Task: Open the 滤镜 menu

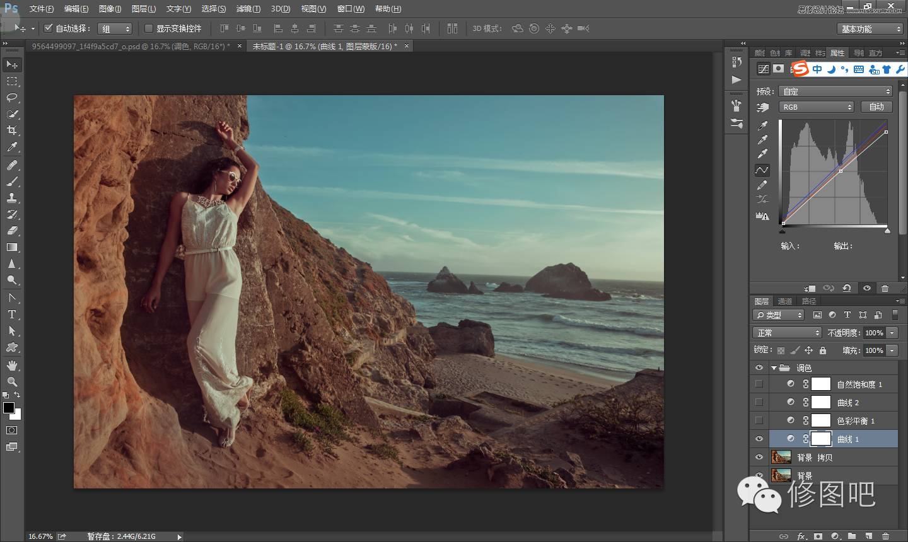Action: (248, 9)
